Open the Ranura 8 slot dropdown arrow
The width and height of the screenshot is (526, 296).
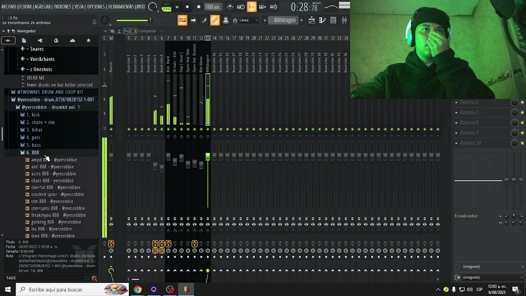tap(456, 123)
